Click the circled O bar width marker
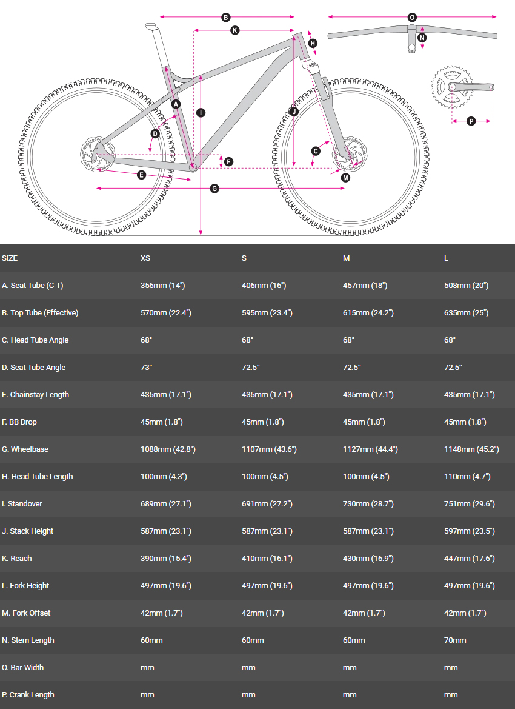 pyautogui.click(x=412, y=18)
